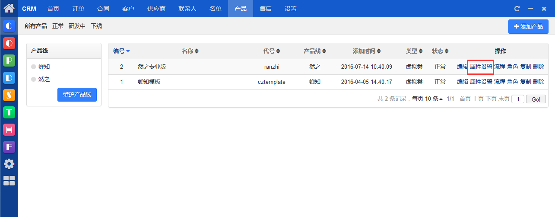Viewport: 555px width, 217px height.
Task: Go to the 售后 tab
Action: point(266,9)
